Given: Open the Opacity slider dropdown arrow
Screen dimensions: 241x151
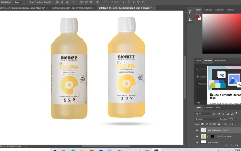Looking at the screenshot, I should (x=236, y=119).
